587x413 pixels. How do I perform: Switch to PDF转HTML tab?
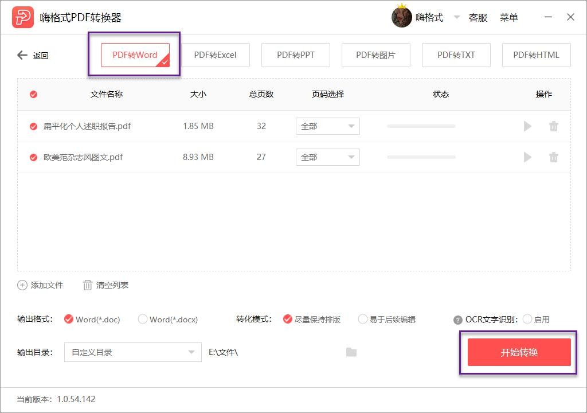pos(536,55)
